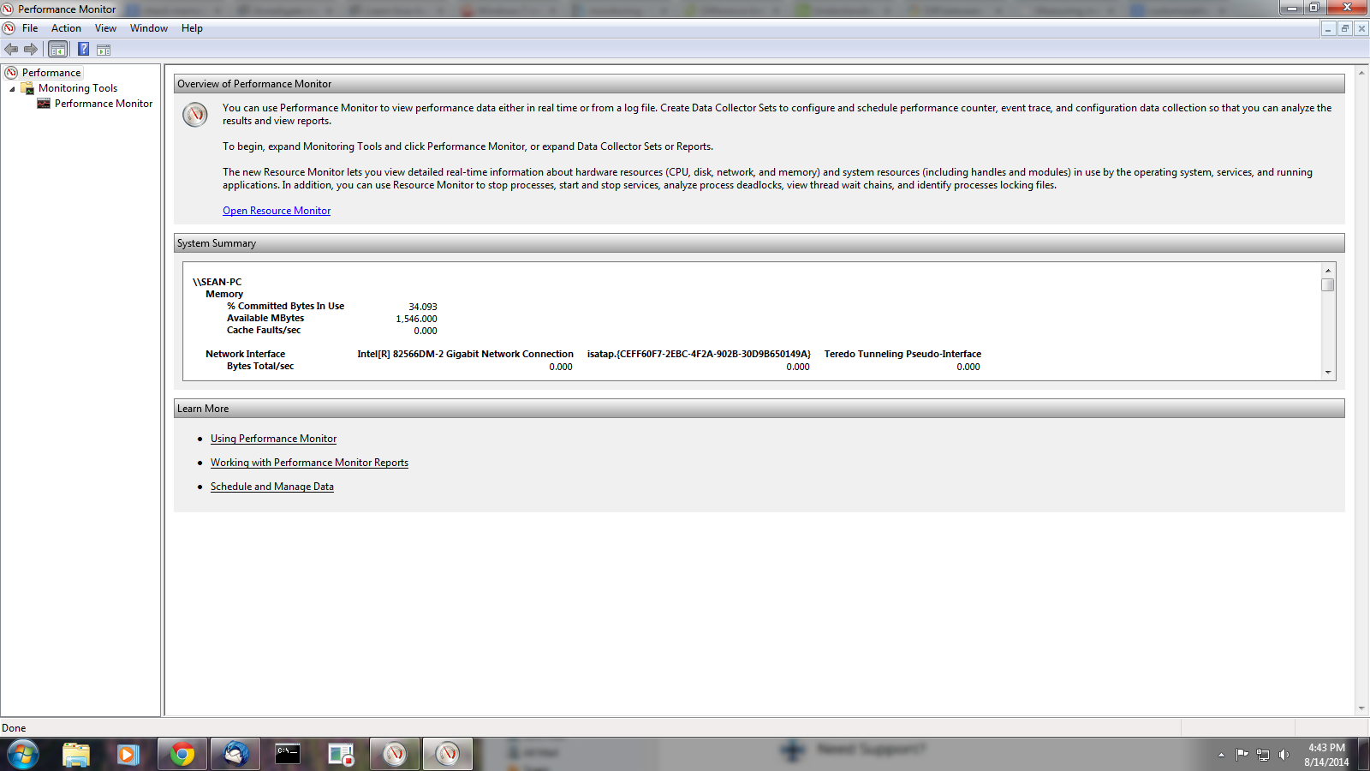Click the Open Resource Monitor link

(277, 211)
